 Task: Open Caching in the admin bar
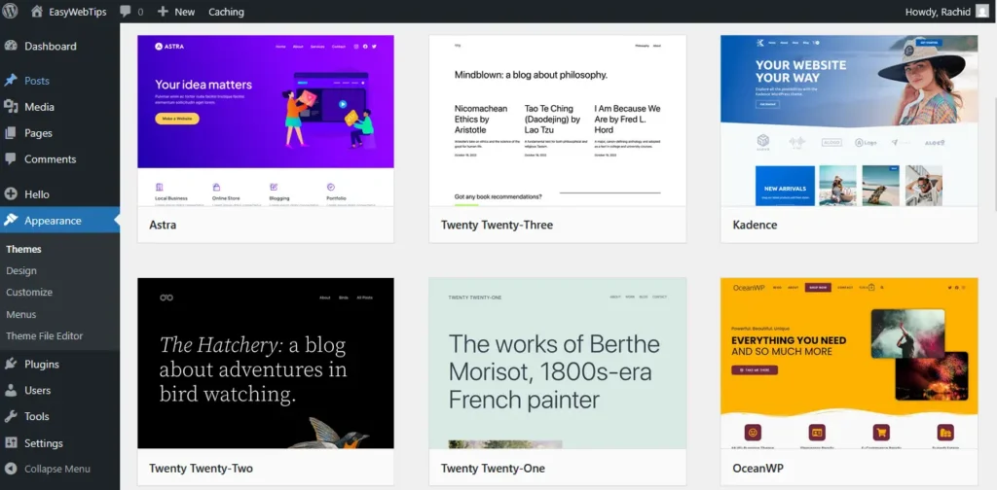coord(226,12)
